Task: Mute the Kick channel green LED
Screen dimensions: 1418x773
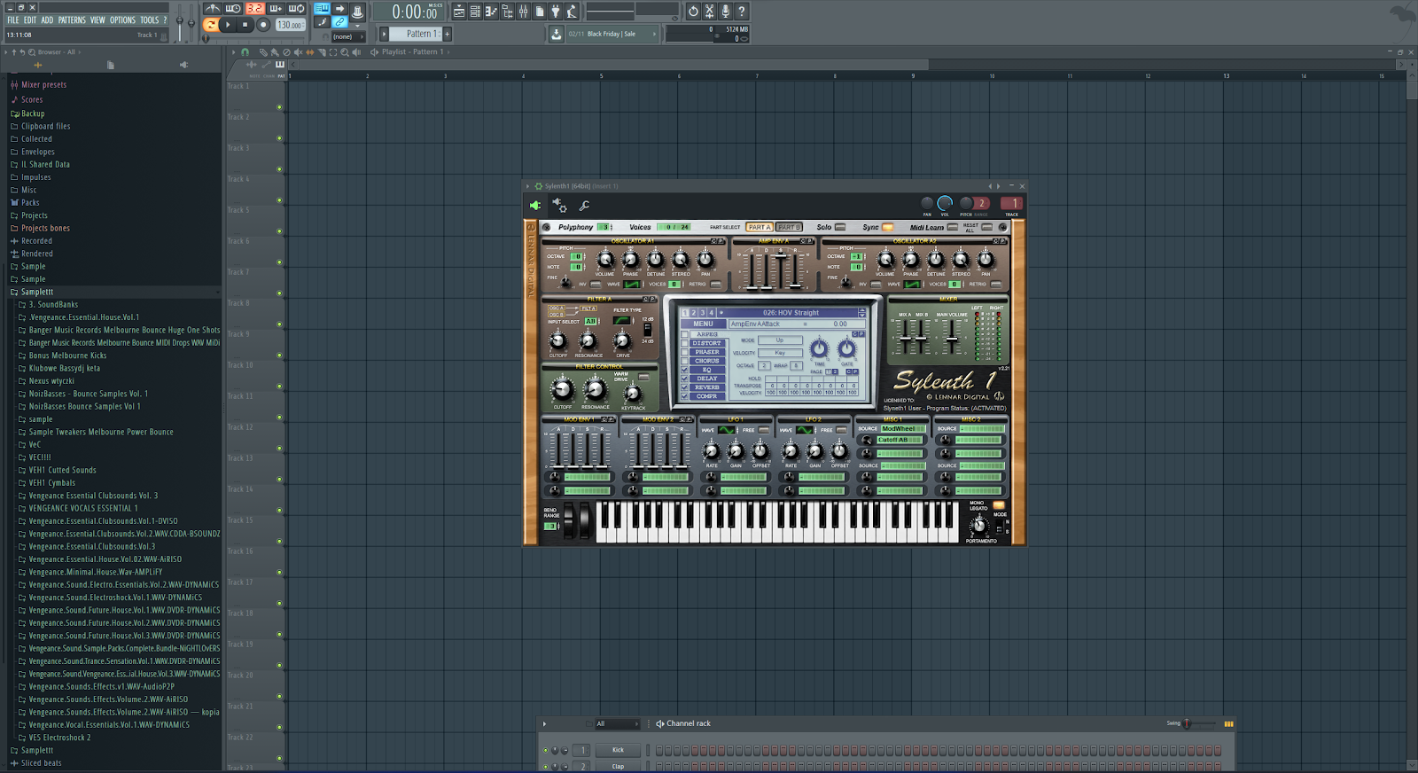Action: (545, 750)
